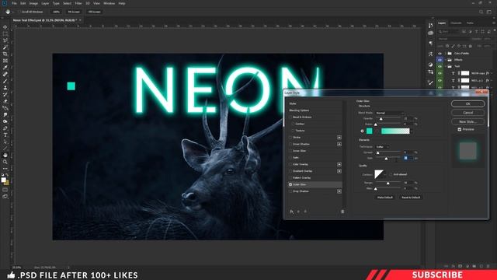497x280 pixels.
Task: Click the lock all icon in Layers panel
Action: coord(470,46)
